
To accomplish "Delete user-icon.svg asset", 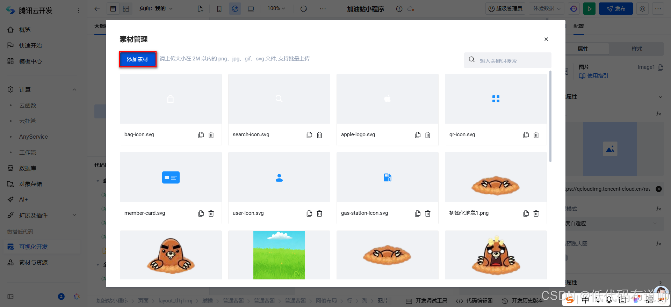I will pos(319,213).
